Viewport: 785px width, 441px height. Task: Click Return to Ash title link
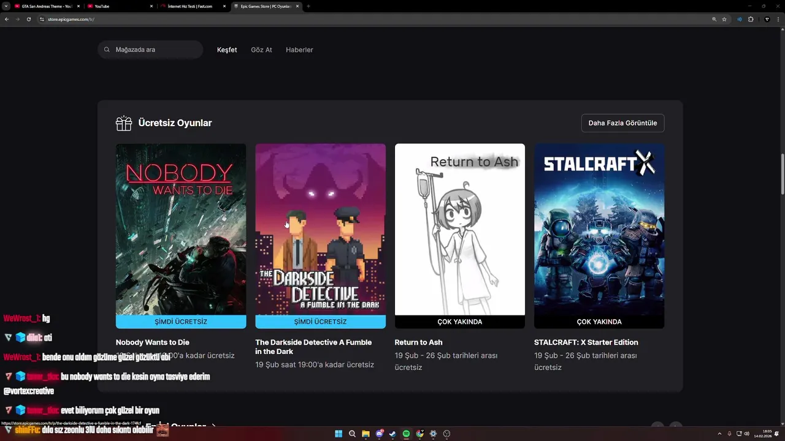tap(418, 342)
